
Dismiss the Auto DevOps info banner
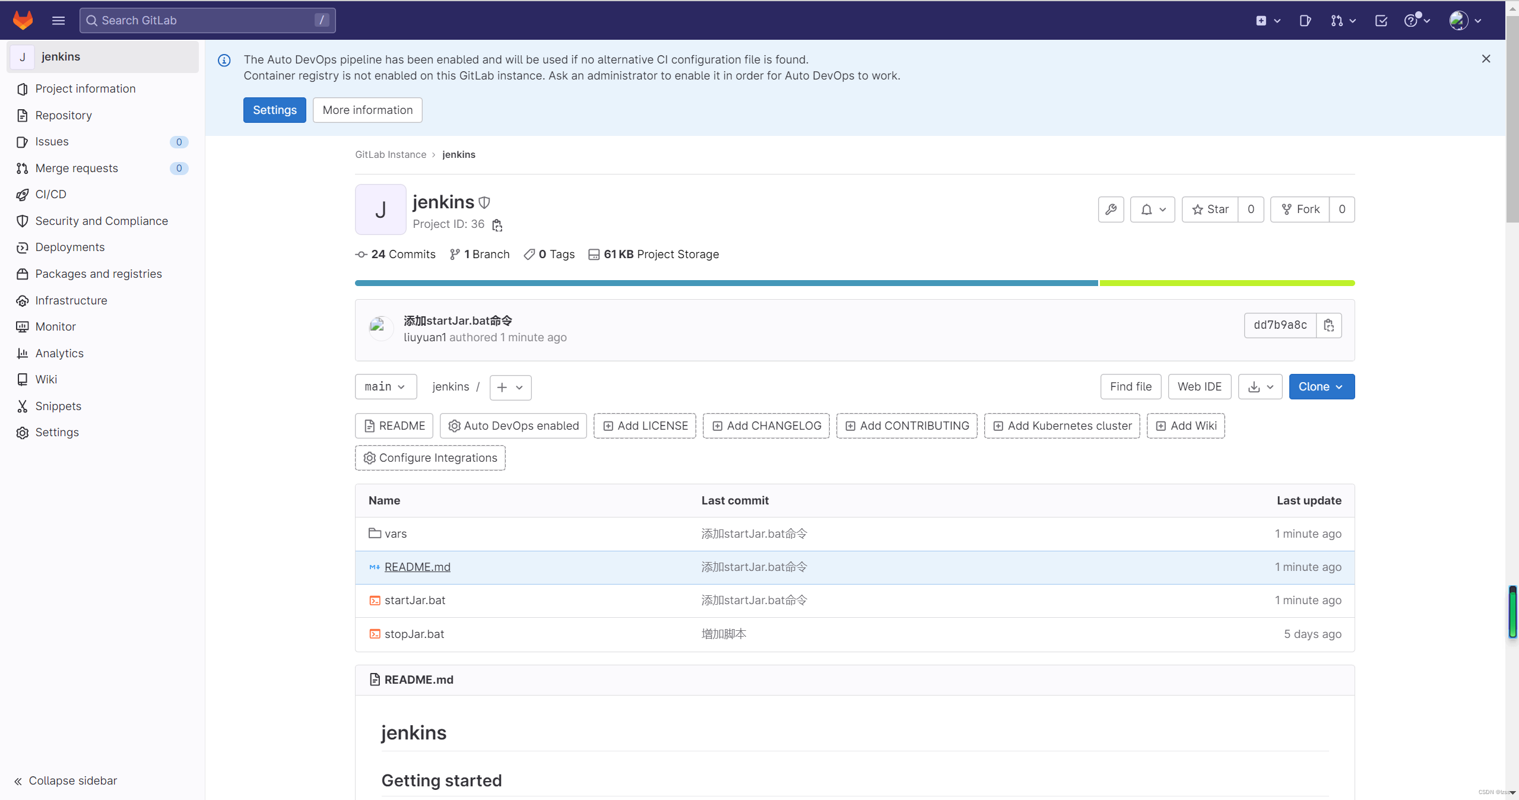(1486, 58)
